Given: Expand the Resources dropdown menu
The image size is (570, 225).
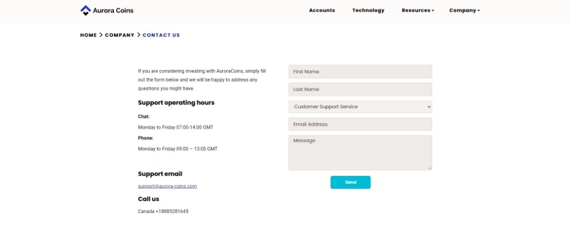Looking at the screenshot, I should (x=418, y=10).
